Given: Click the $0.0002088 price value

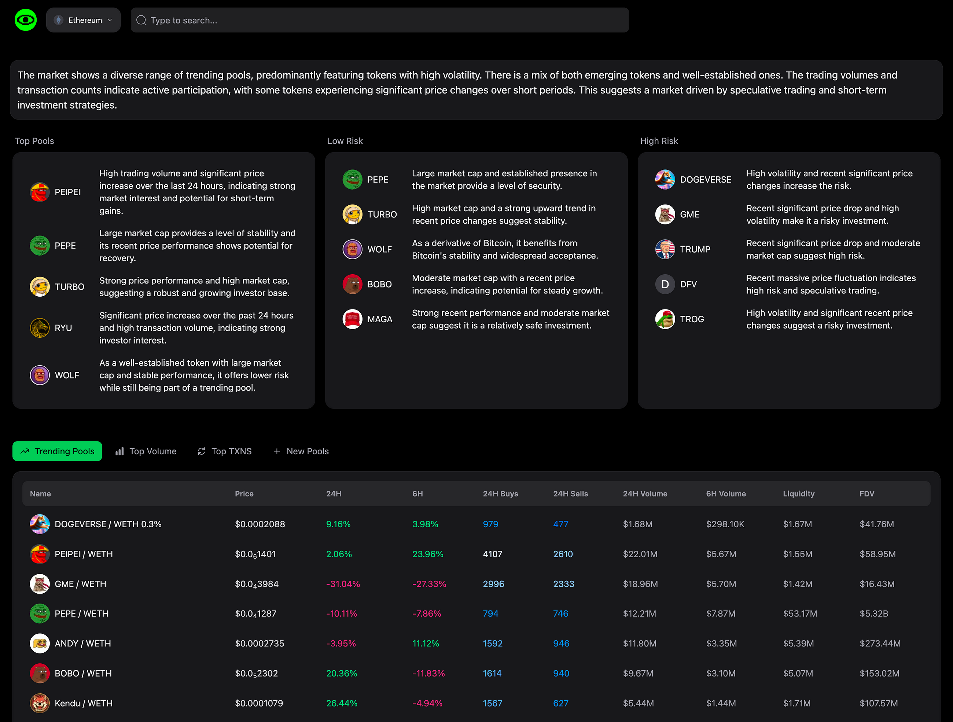Looking at the screenshot, I should click(260, 524).
